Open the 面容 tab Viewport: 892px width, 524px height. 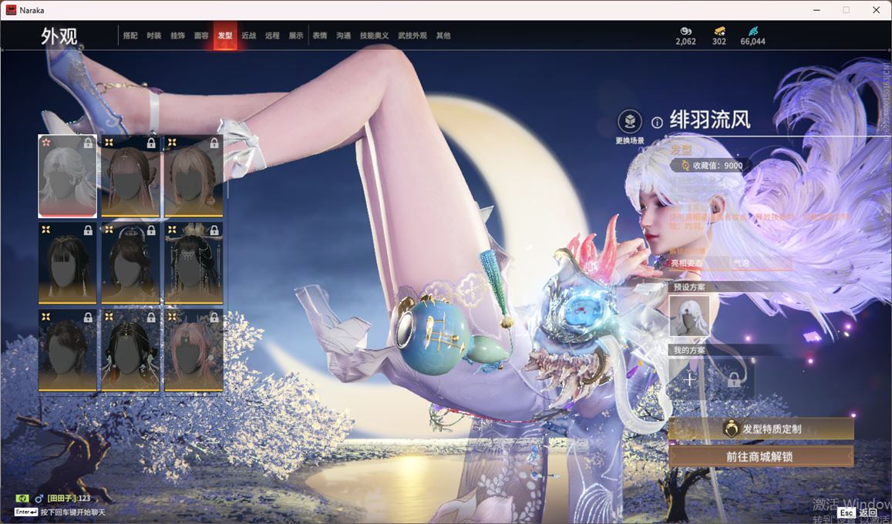click(201, 35)
